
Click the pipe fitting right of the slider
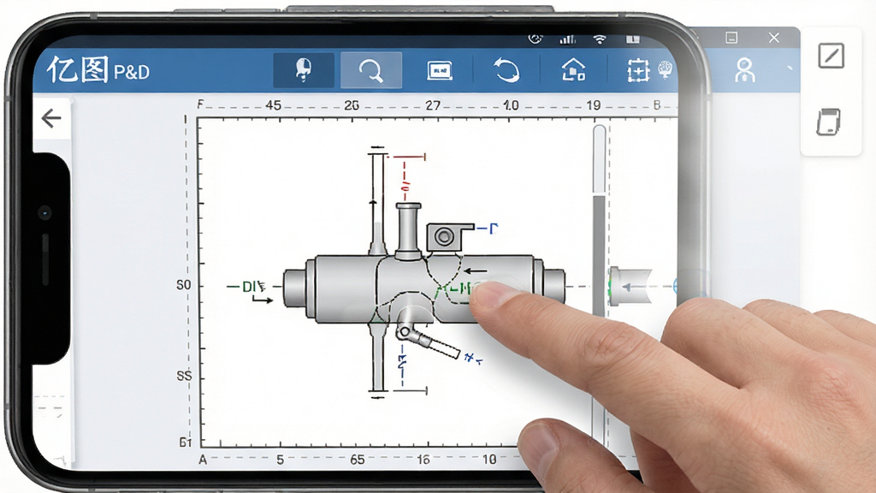tap(630, 286)
